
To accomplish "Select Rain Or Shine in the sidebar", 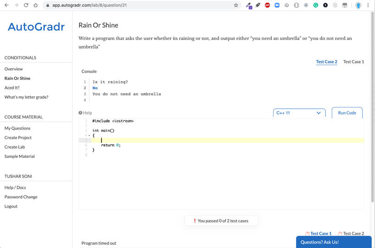I will (x=17, y=78).
